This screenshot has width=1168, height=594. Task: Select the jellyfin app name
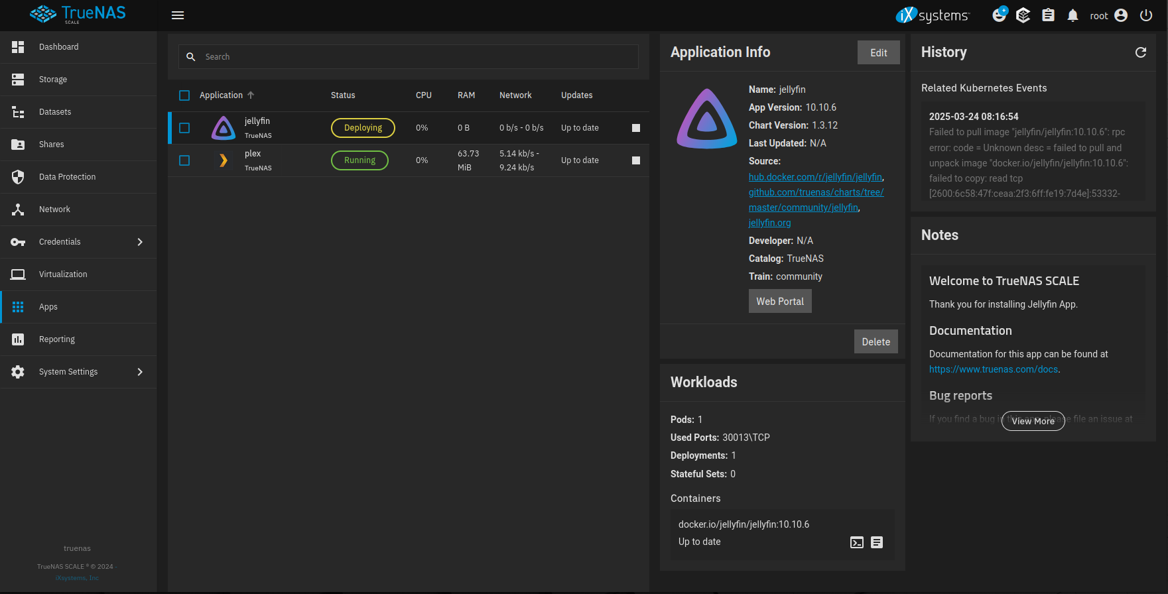tap(257, 121)
